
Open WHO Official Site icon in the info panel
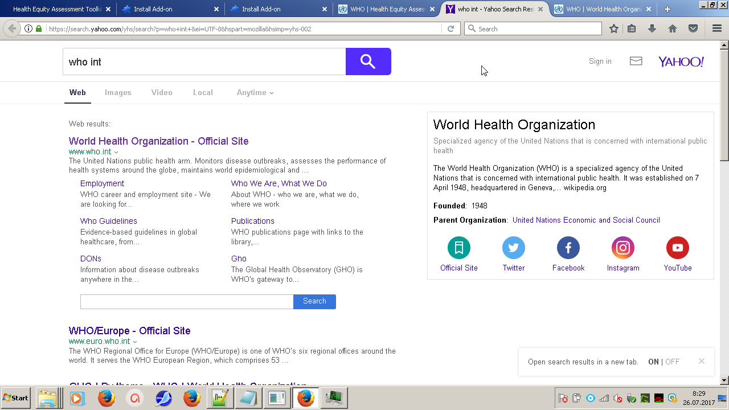pos(459,248)
